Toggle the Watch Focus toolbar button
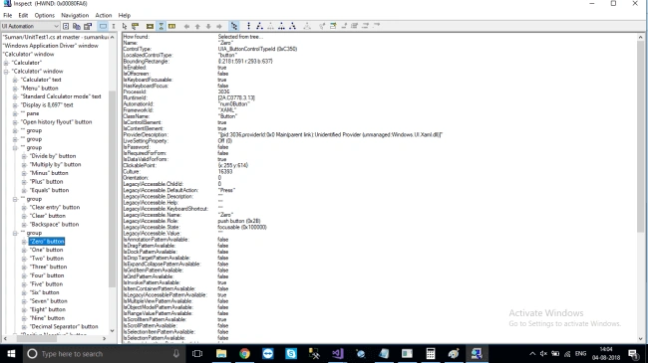The image size is (648, 363). [x=103, y=26]
